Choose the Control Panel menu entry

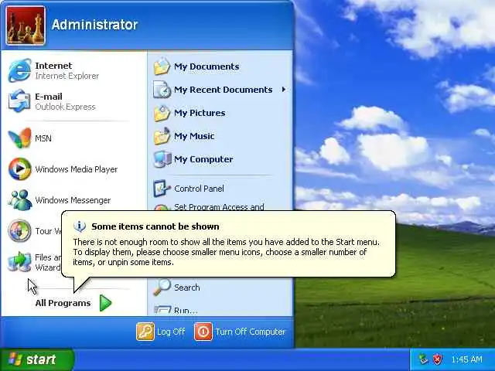click(220, 189)
